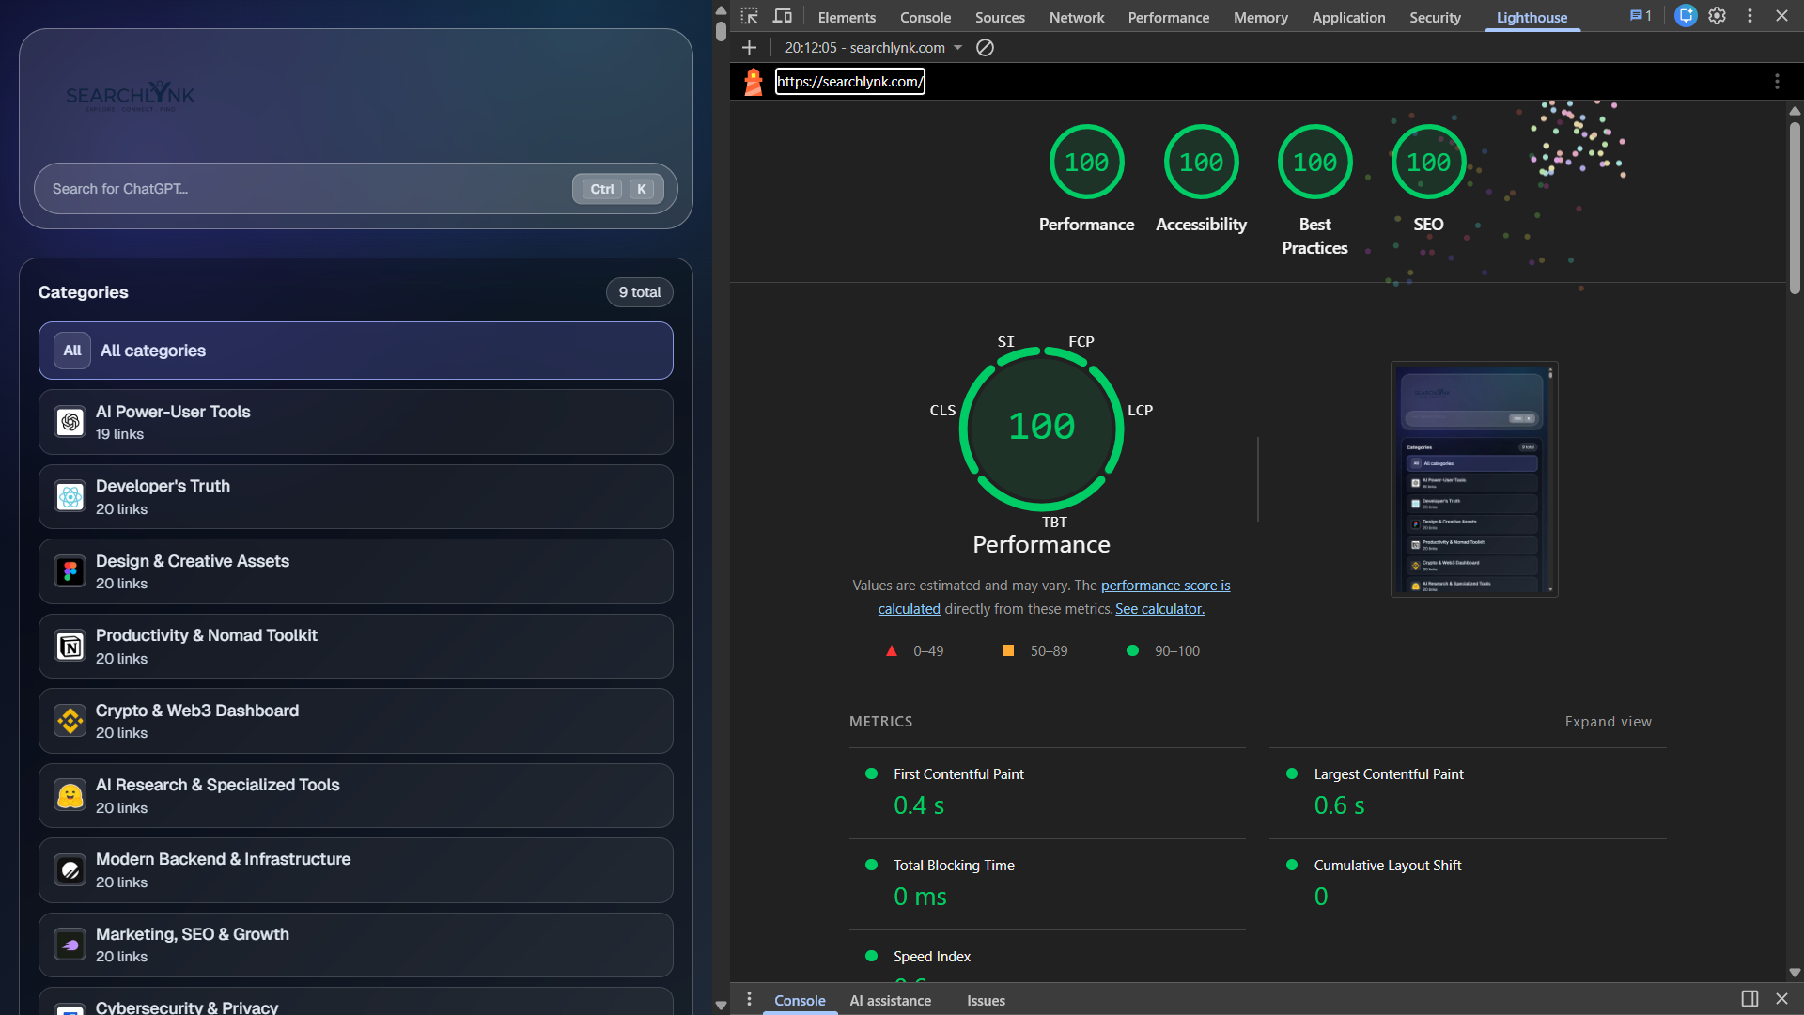Open the Network tab
Viewport: 1804px width, 1015px height.
click(x=1077, y=17)
